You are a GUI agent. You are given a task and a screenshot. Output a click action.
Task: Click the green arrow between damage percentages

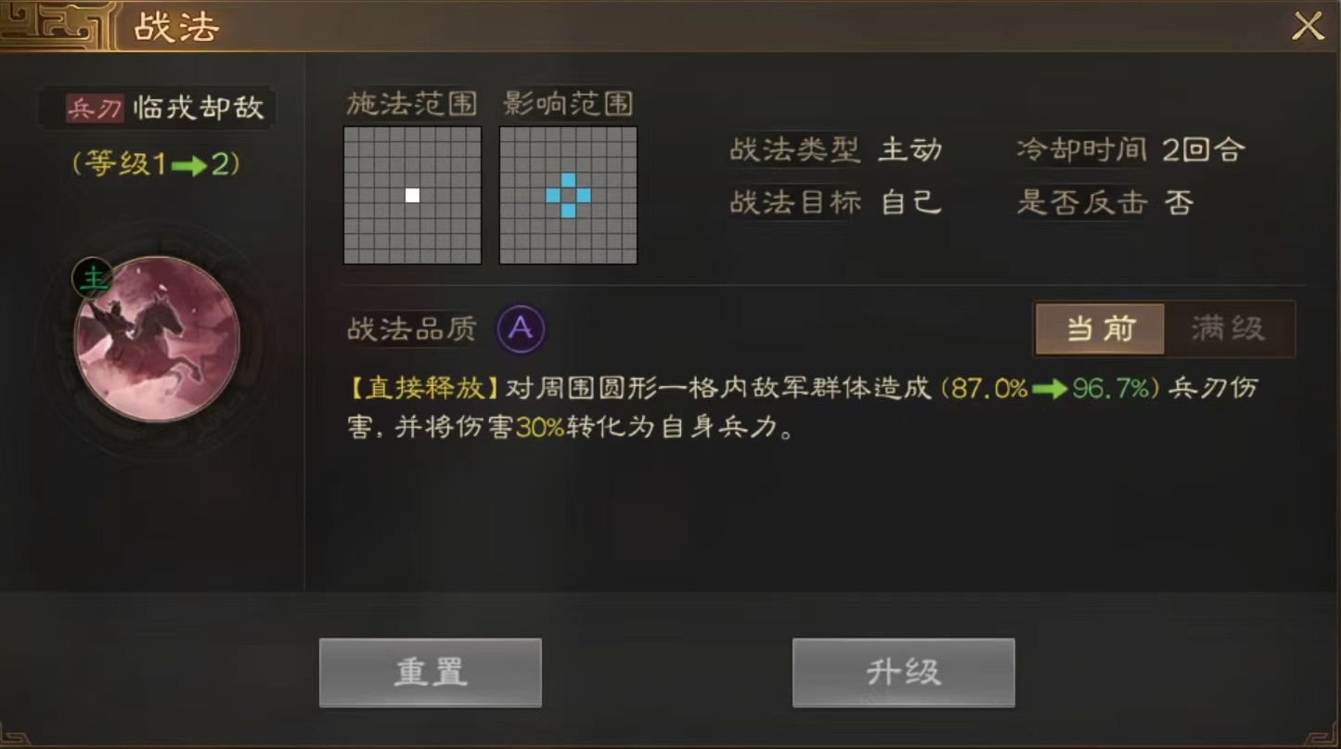[1050, 389]
